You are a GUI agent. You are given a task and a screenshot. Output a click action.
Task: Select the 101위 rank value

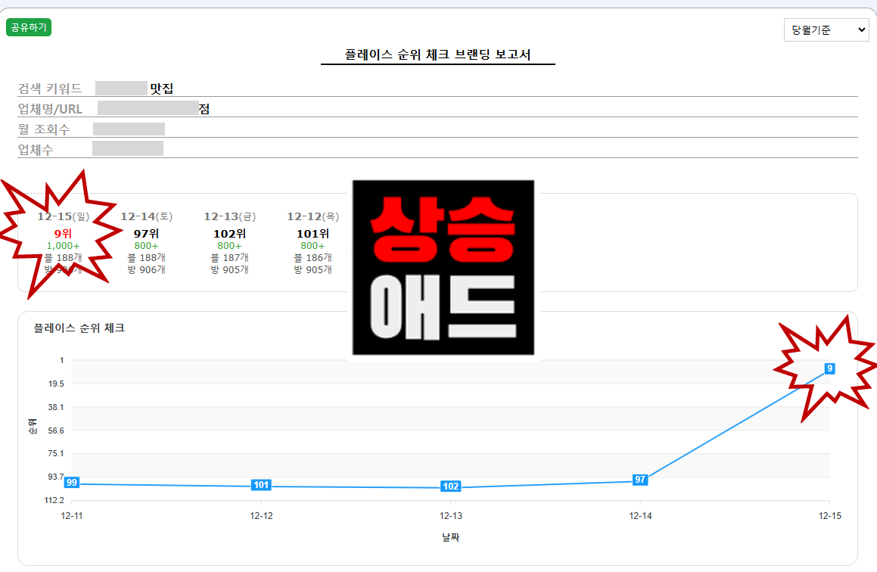click(x=313, y=234)
